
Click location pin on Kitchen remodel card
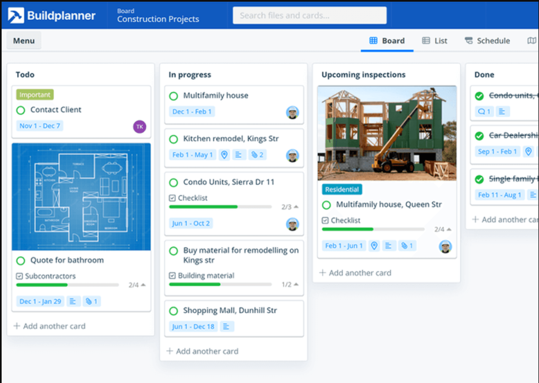224,155
